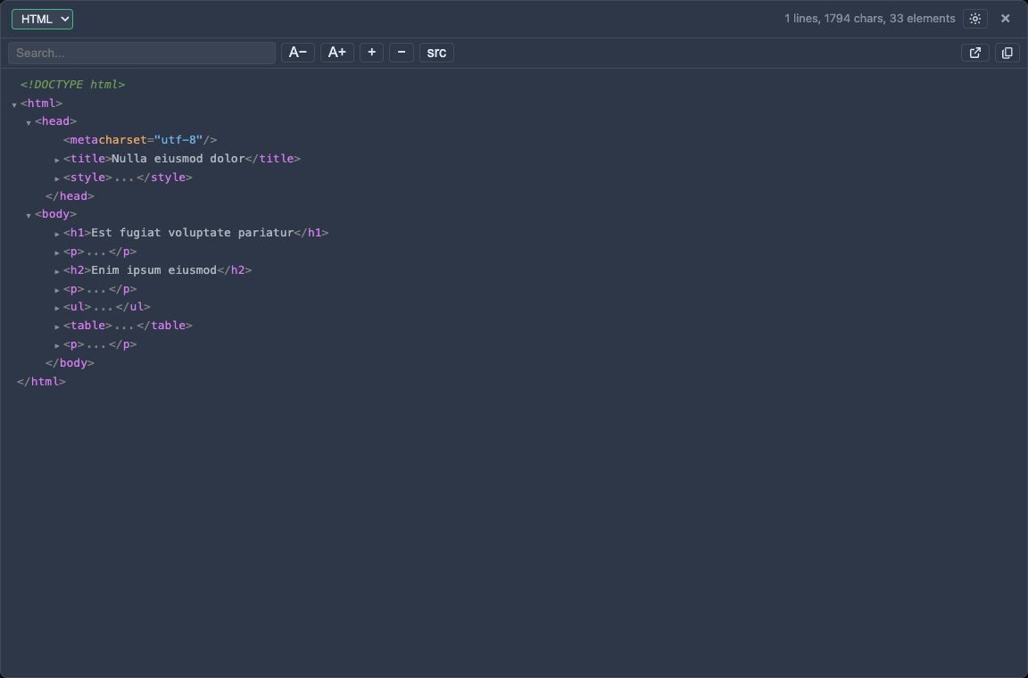This screenshot has height=678, width=1028.
Task: Expand the p node below h2
Action: pyautogui.click(x=57, y=290)
